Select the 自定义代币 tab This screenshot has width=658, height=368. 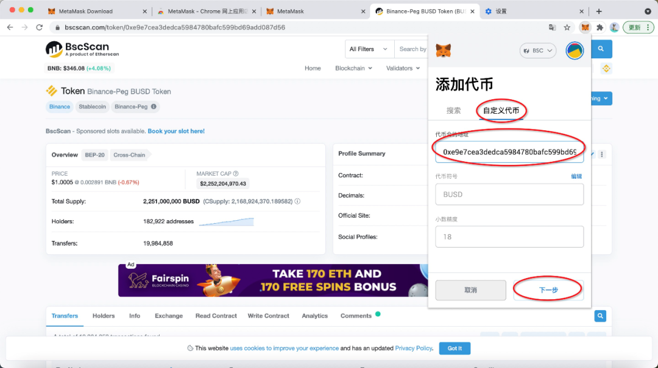coord(501,111)
